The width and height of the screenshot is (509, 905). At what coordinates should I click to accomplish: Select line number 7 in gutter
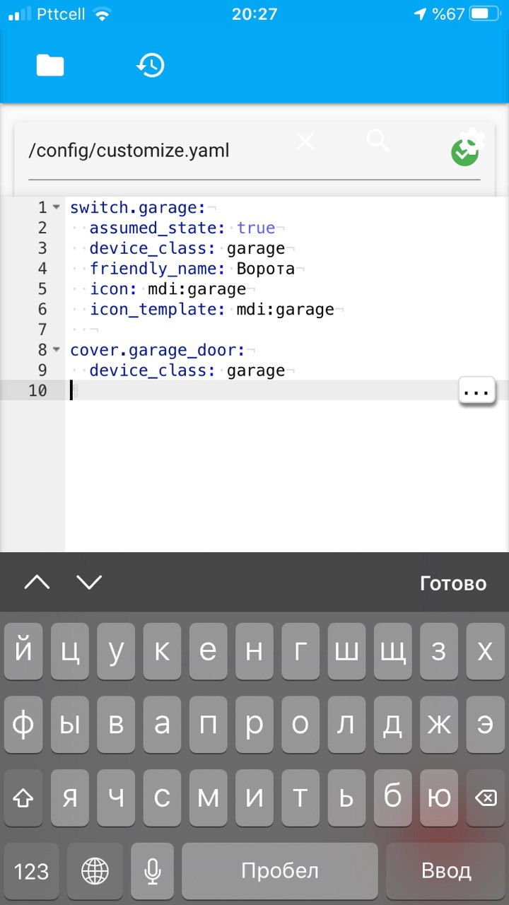tap(42, 329)
